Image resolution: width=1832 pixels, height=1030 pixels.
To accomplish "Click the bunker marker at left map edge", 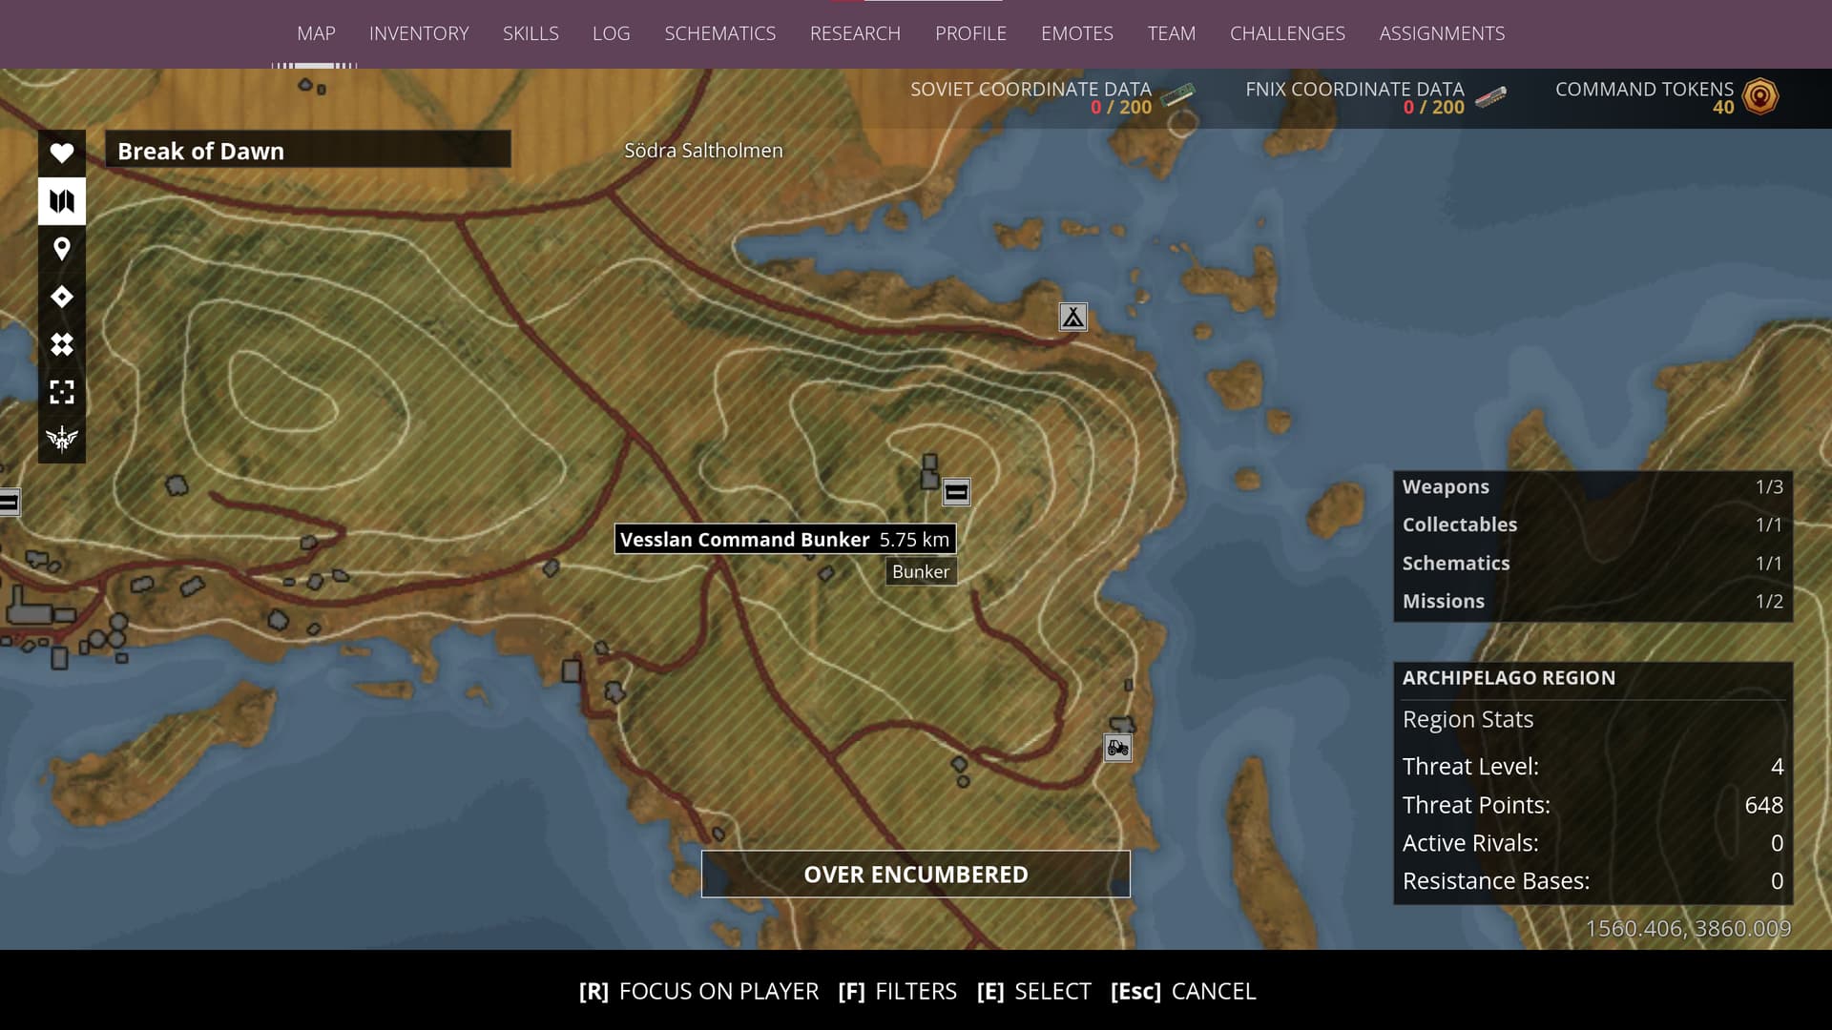I will [10, 503].
